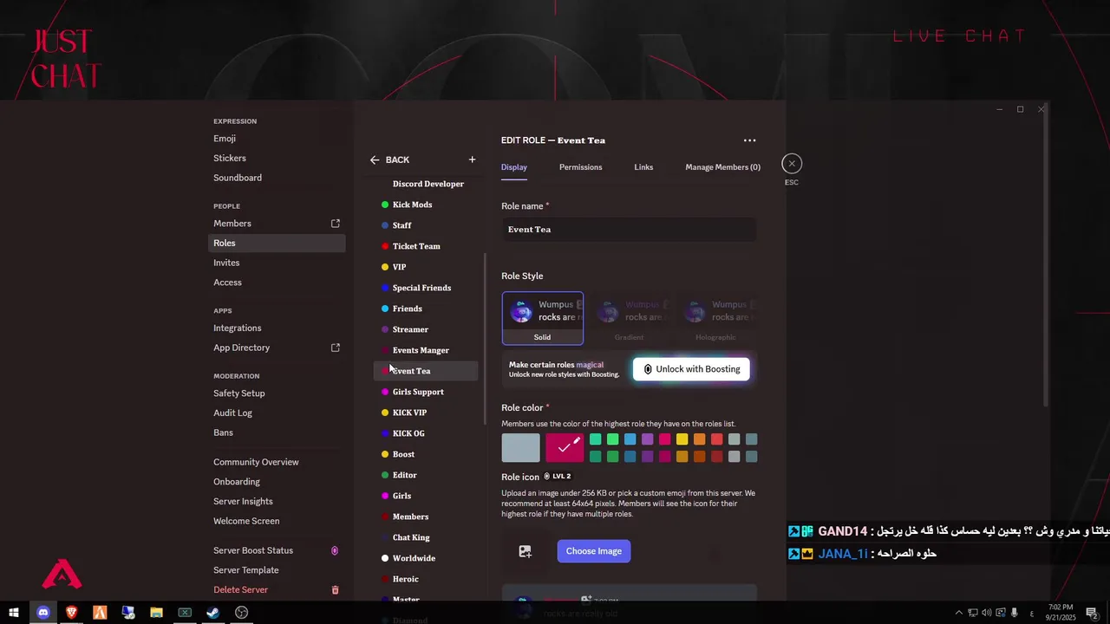Select the Gradient role style
Image resolution: width=1110 pixels, height=624 pixels.
pyautogui.click(x=629, y=319)
